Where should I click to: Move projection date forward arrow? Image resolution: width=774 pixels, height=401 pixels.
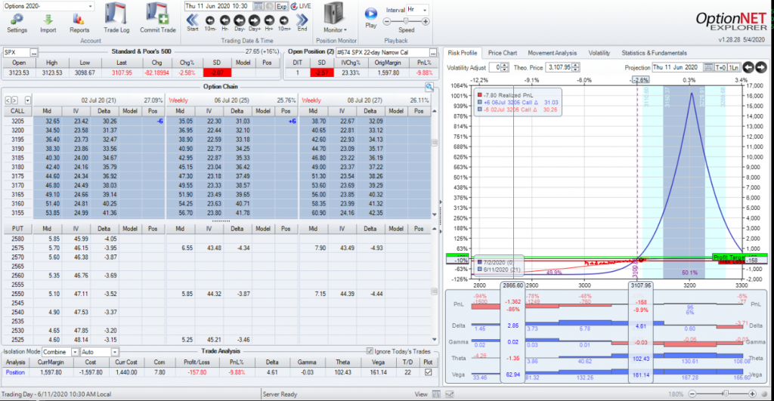[x=761, y=67]
